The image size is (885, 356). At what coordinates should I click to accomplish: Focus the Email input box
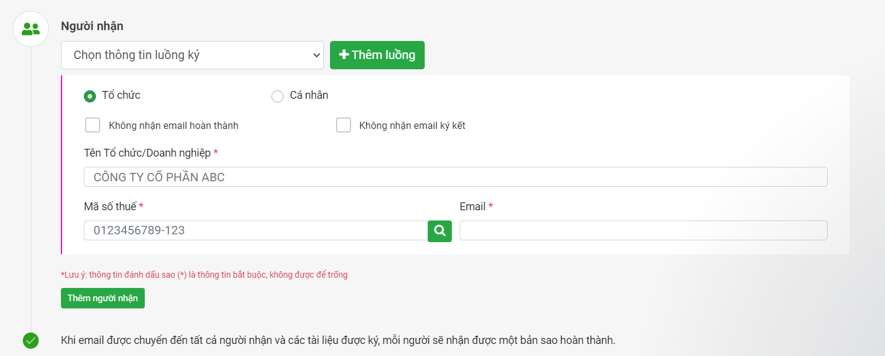click(643, 231)
